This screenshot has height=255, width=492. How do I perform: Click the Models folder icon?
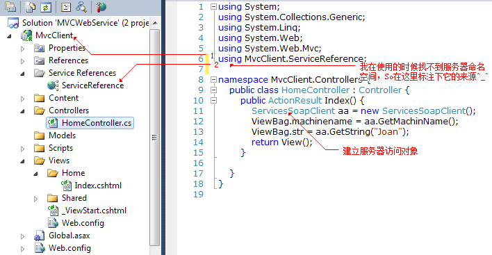[x=39, y=135]
